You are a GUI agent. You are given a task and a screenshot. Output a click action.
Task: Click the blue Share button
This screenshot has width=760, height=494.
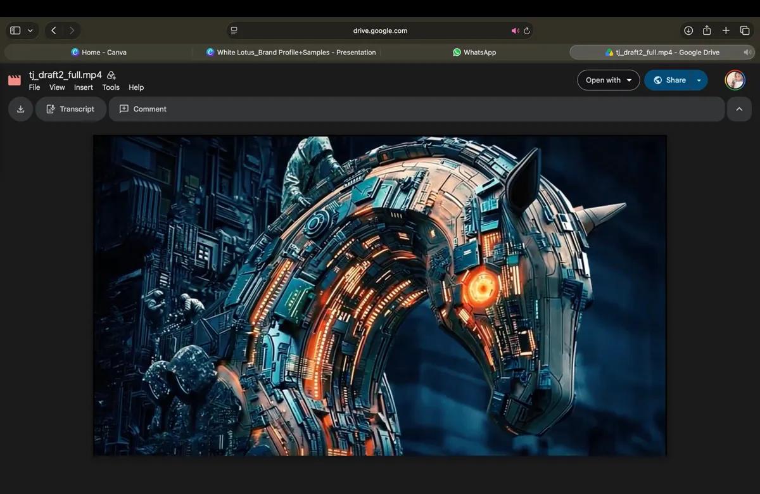click(669, 80)
